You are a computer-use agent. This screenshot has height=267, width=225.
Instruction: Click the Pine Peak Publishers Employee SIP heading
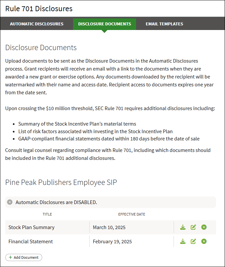(x=61, y=182)
